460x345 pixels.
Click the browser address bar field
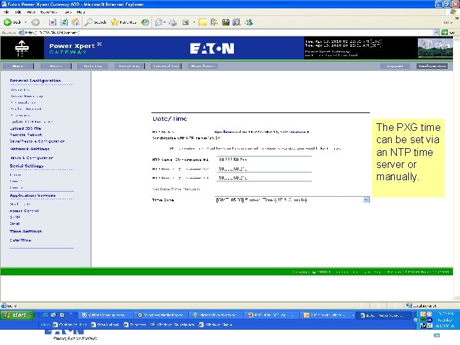click(x=226, y=33)
